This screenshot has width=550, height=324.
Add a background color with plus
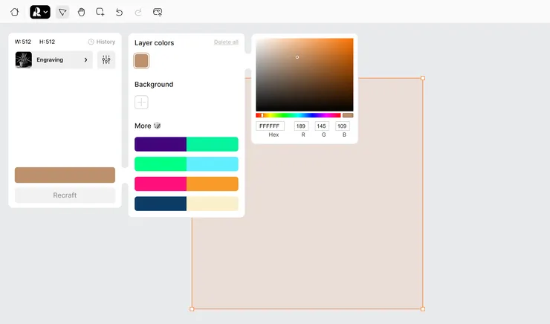(141, 103)
